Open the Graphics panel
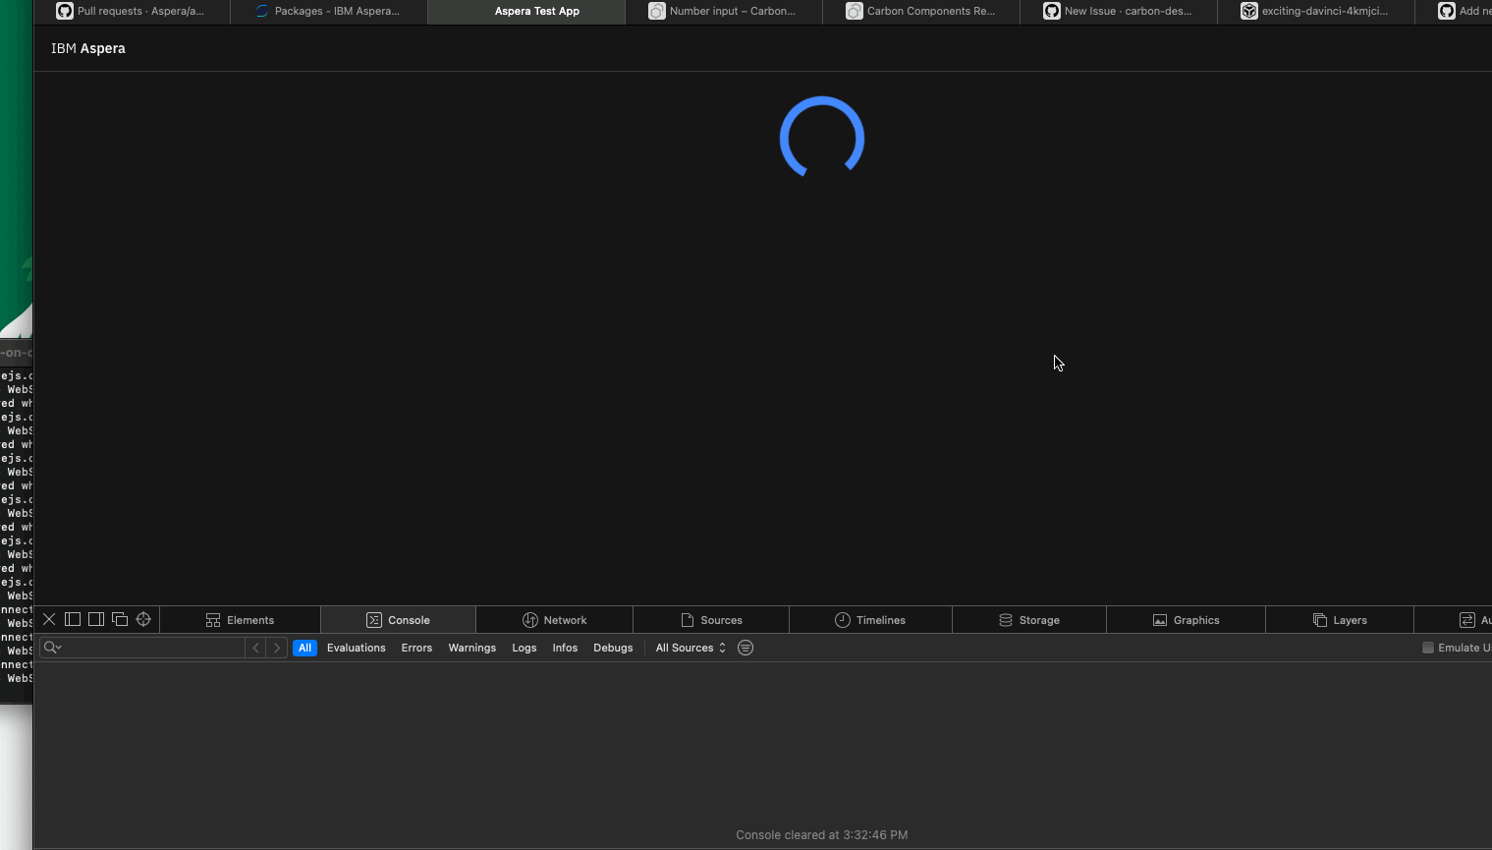The width and height of the screenshot is (1492, 850). (1187, 619)
